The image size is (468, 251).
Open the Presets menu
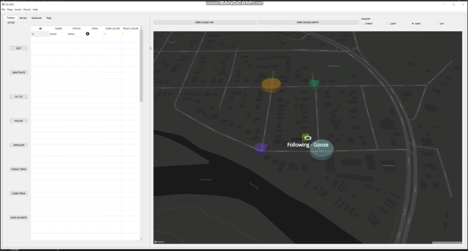click(27, 10)
